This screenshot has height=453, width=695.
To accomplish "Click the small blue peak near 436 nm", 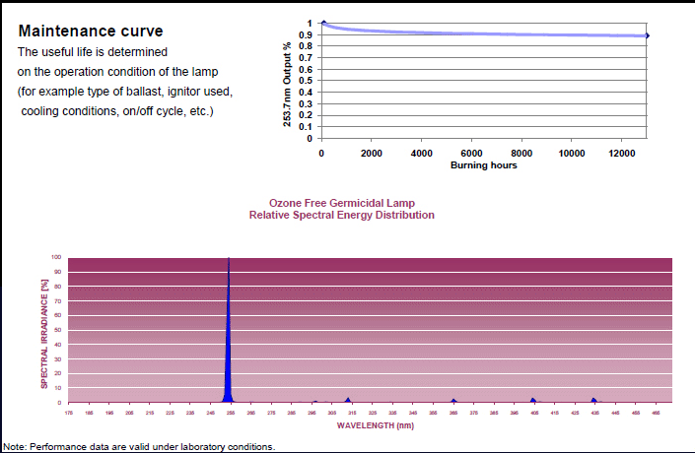I will (593, 400).
